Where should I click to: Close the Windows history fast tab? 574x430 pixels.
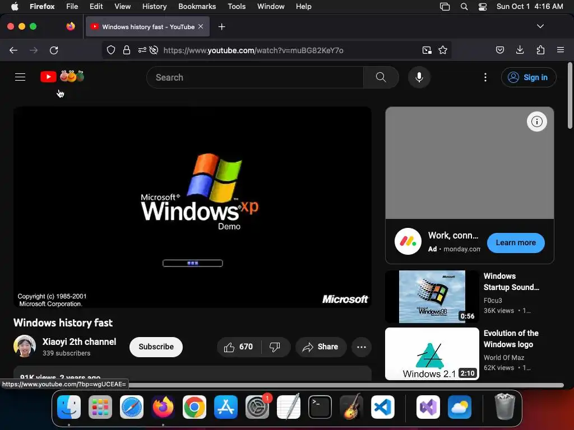point(201,26)
